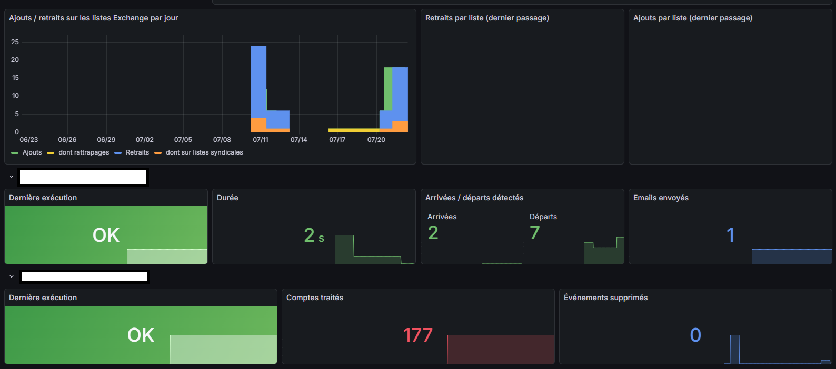This screenshot has width=836, height=369.
Task: Click the orange listes syndicales legend swatch
Action: pyautogui.click(x=158, y=153)
